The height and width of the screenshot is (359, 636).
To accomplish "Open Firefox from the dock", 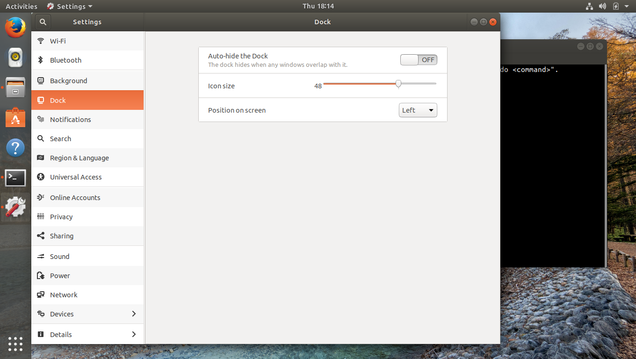I will [x=15, y=28].
